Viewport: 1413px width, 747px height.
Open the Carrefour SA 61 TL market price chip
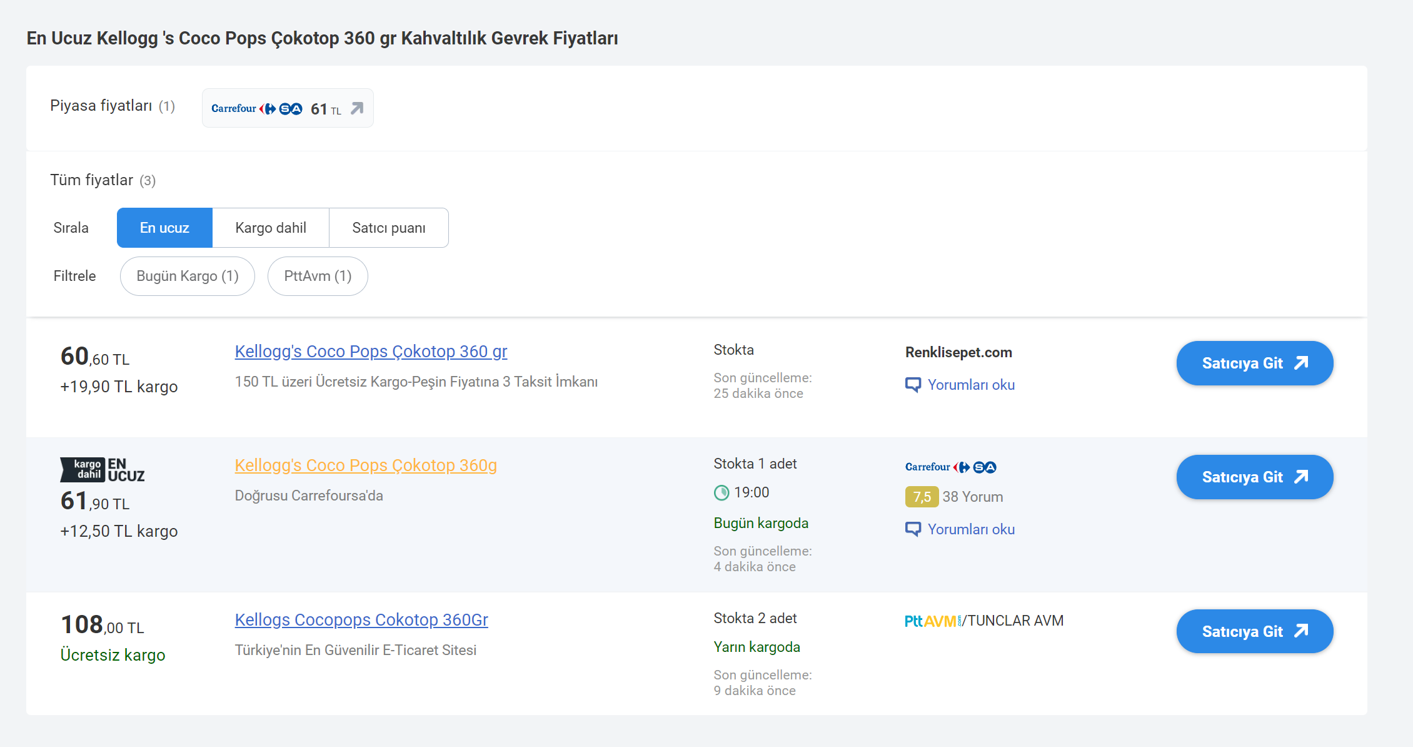[x=288, y=108]
